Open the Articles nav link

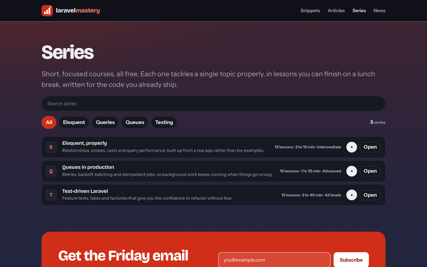pyautogui.click(x=336, y=11)
